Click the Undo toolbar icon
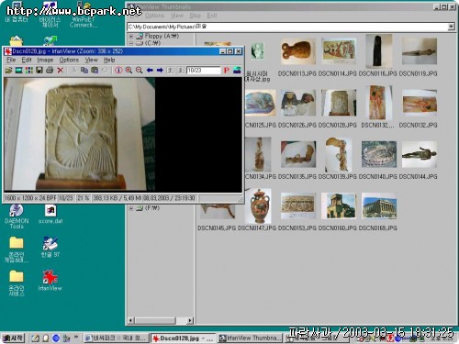459x344 pixels. [105, 71]
